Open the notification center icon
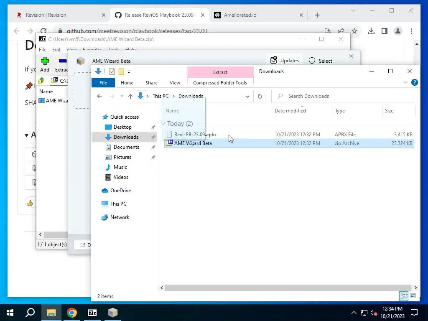The width and height of the screenshot is (428, 321). 414,313
